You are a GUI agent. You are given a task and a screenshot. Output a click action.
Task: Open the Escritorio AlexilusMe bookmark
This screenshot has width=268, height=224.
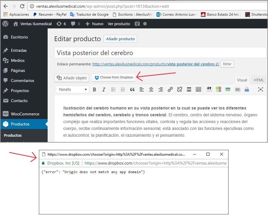[133, 14]
